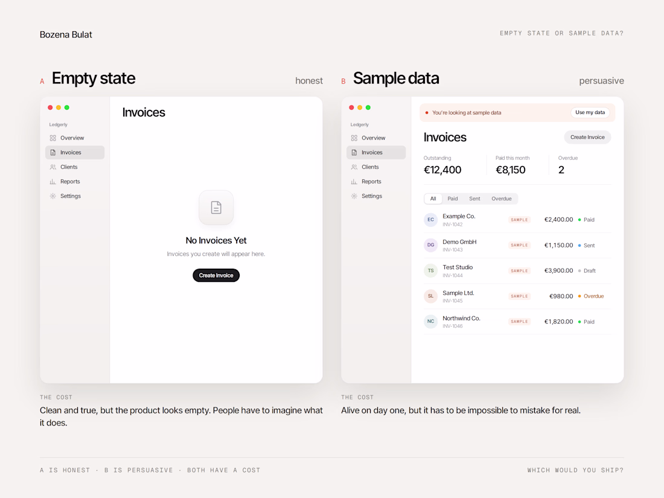
Task: Click the orange Overdue status on Sample Ltd. row
Action: 591,296
